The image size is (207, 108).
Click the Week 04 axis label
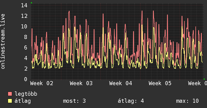[121, 83]
